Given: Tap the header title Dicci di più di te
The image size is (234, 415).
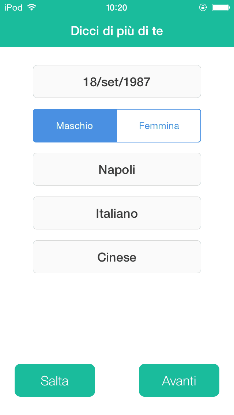Looking at the screenshot, I should click(117, 31).
